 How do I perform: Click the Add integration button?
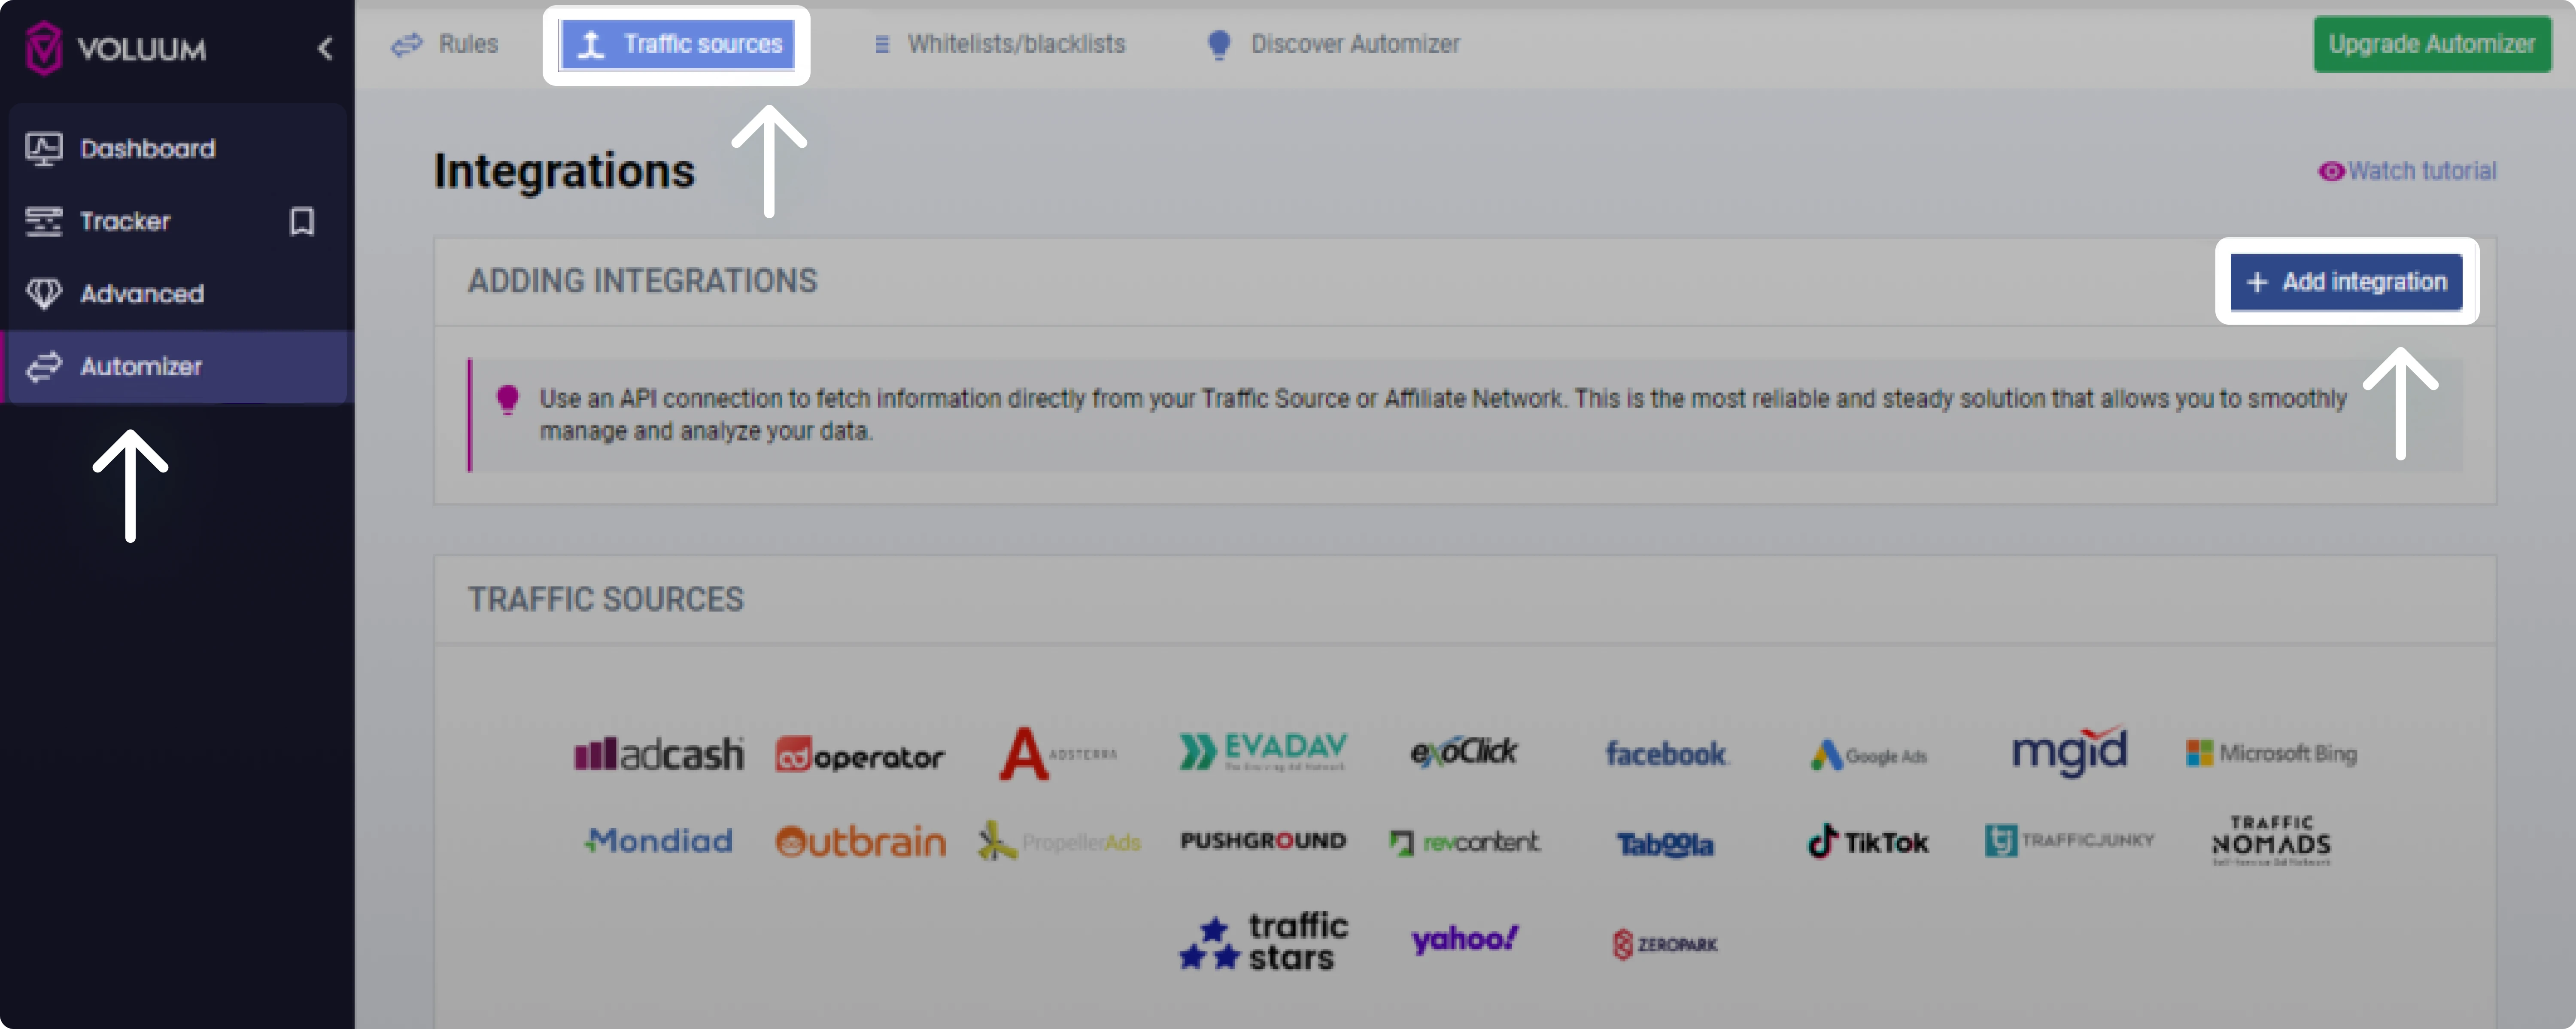[2346, 282]
